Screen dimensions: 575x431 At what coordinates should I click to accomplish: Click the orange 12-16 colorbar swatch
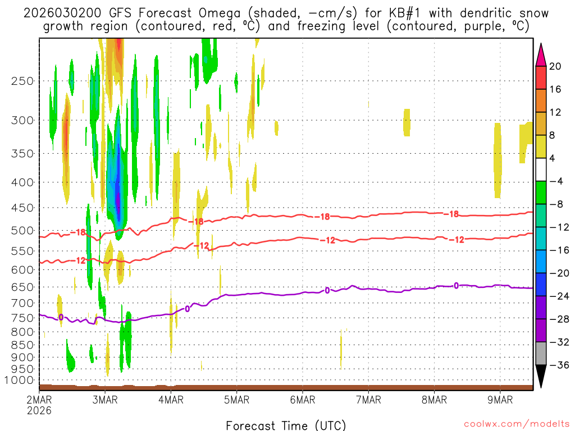coord(541,101)
